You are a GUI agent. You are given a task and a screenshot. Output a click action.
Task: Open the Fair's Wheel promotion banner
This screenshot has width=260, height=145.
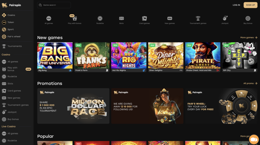pos(221,106)
